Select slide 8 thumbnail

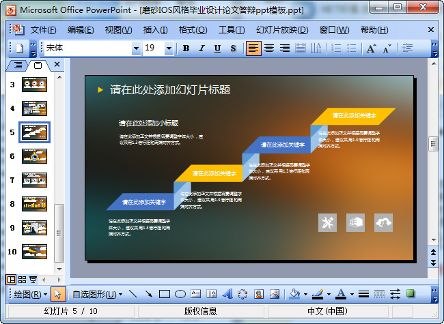tap(34, 204)
